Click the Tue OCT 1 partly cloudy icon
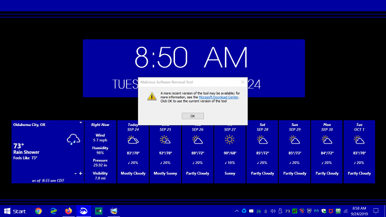 [x=359, y=140]
